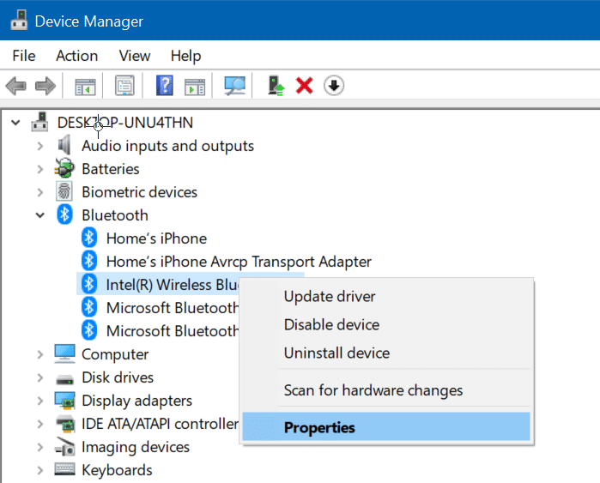Select the Keyboards label

click(117, 470)
